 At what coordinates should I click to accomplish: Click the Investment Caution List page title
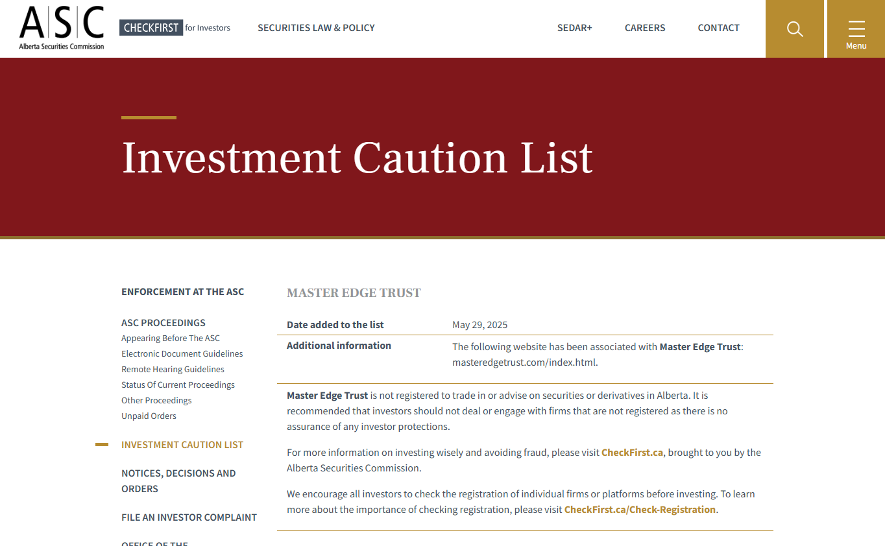pyautogui.click(x=357, y=158)
